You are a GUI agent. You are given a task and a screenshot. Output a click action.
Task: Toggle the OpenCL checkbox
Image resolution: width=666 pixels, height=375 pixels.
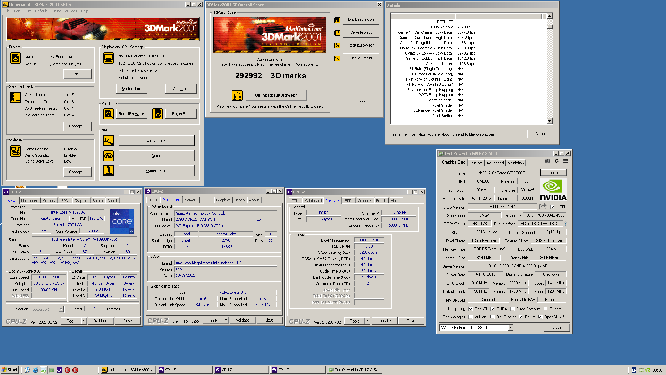(470, 309)
